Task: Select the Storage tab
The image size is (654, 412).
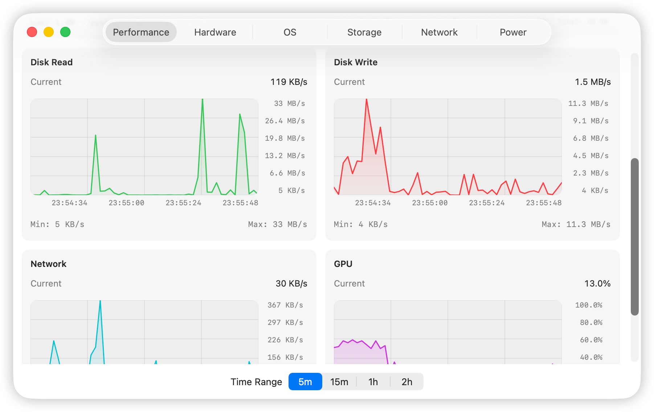Action: pyautogui.click(x=364, y=32)
